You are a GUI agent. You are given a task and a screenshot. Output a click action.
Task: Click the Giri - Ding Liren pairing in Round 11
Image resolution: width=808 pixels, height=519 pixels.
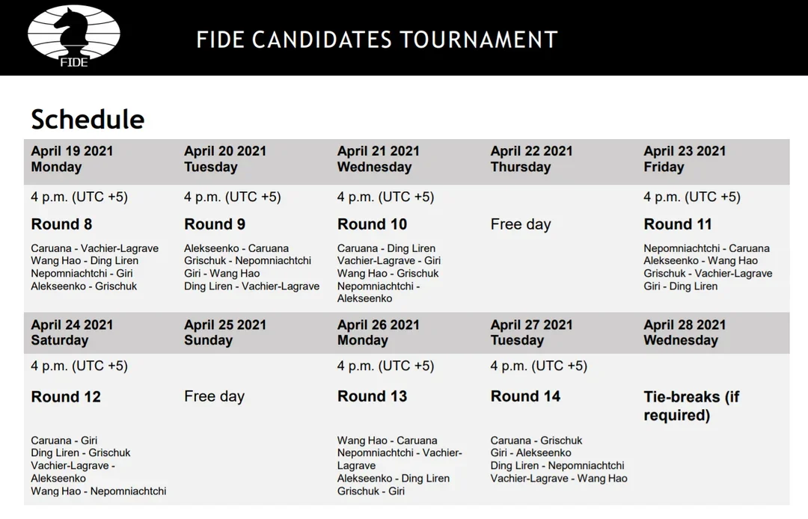coord(681,286)
